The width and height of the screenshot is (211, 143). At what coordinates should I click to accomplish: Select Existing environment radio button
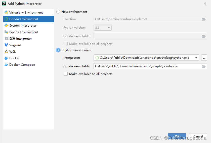pyautogui.click(x=58, y=50)
